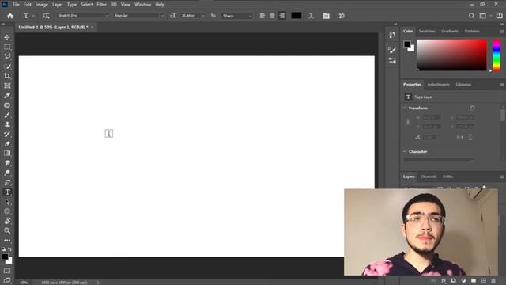Right align text
506x285 pixels.
(281, 16)
